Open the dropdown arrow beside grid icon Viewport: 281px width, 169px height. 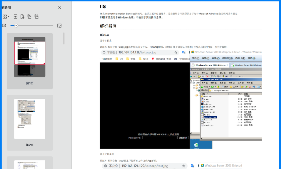click(9, 16)
